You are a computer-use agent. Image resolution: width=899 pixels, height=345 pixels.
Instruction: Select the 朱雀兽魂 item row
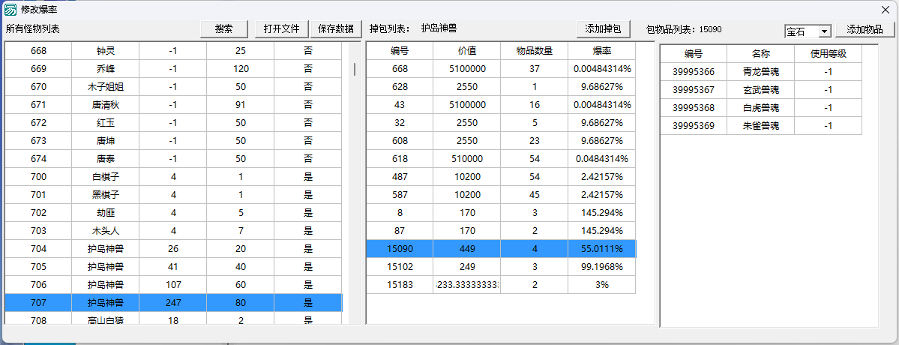click(760, 126)
